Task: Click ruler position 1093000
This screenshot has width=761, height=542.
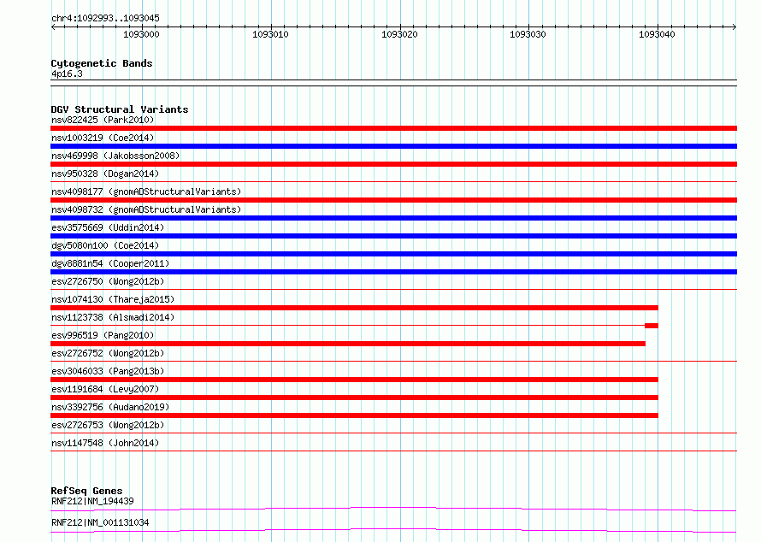Action: pos(141,34)
